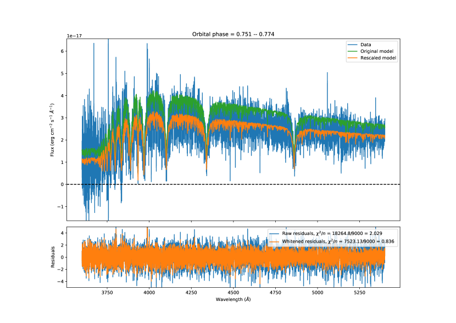456x323 pixels.
Task: Click the title "Orbital phase = 0.751 -- 0.774"
Action: [x=233, y=34]
